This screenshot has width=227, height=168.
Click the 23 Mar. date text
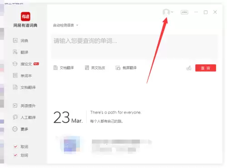[68, 117]
